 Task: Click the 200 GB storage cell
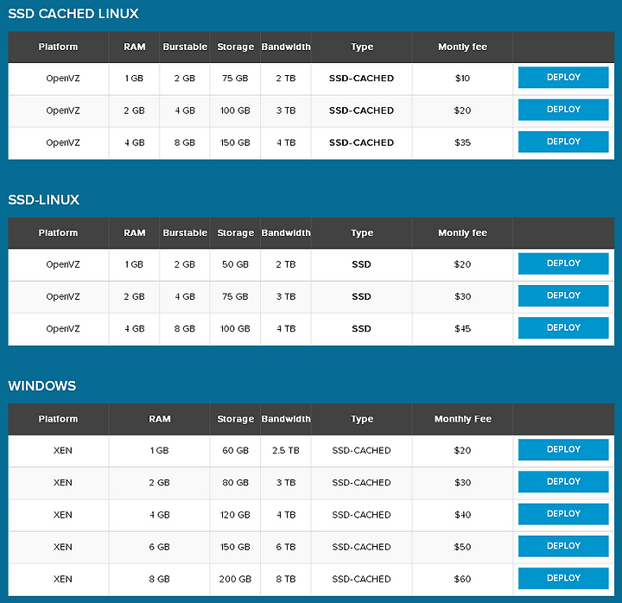click(235, 579)
